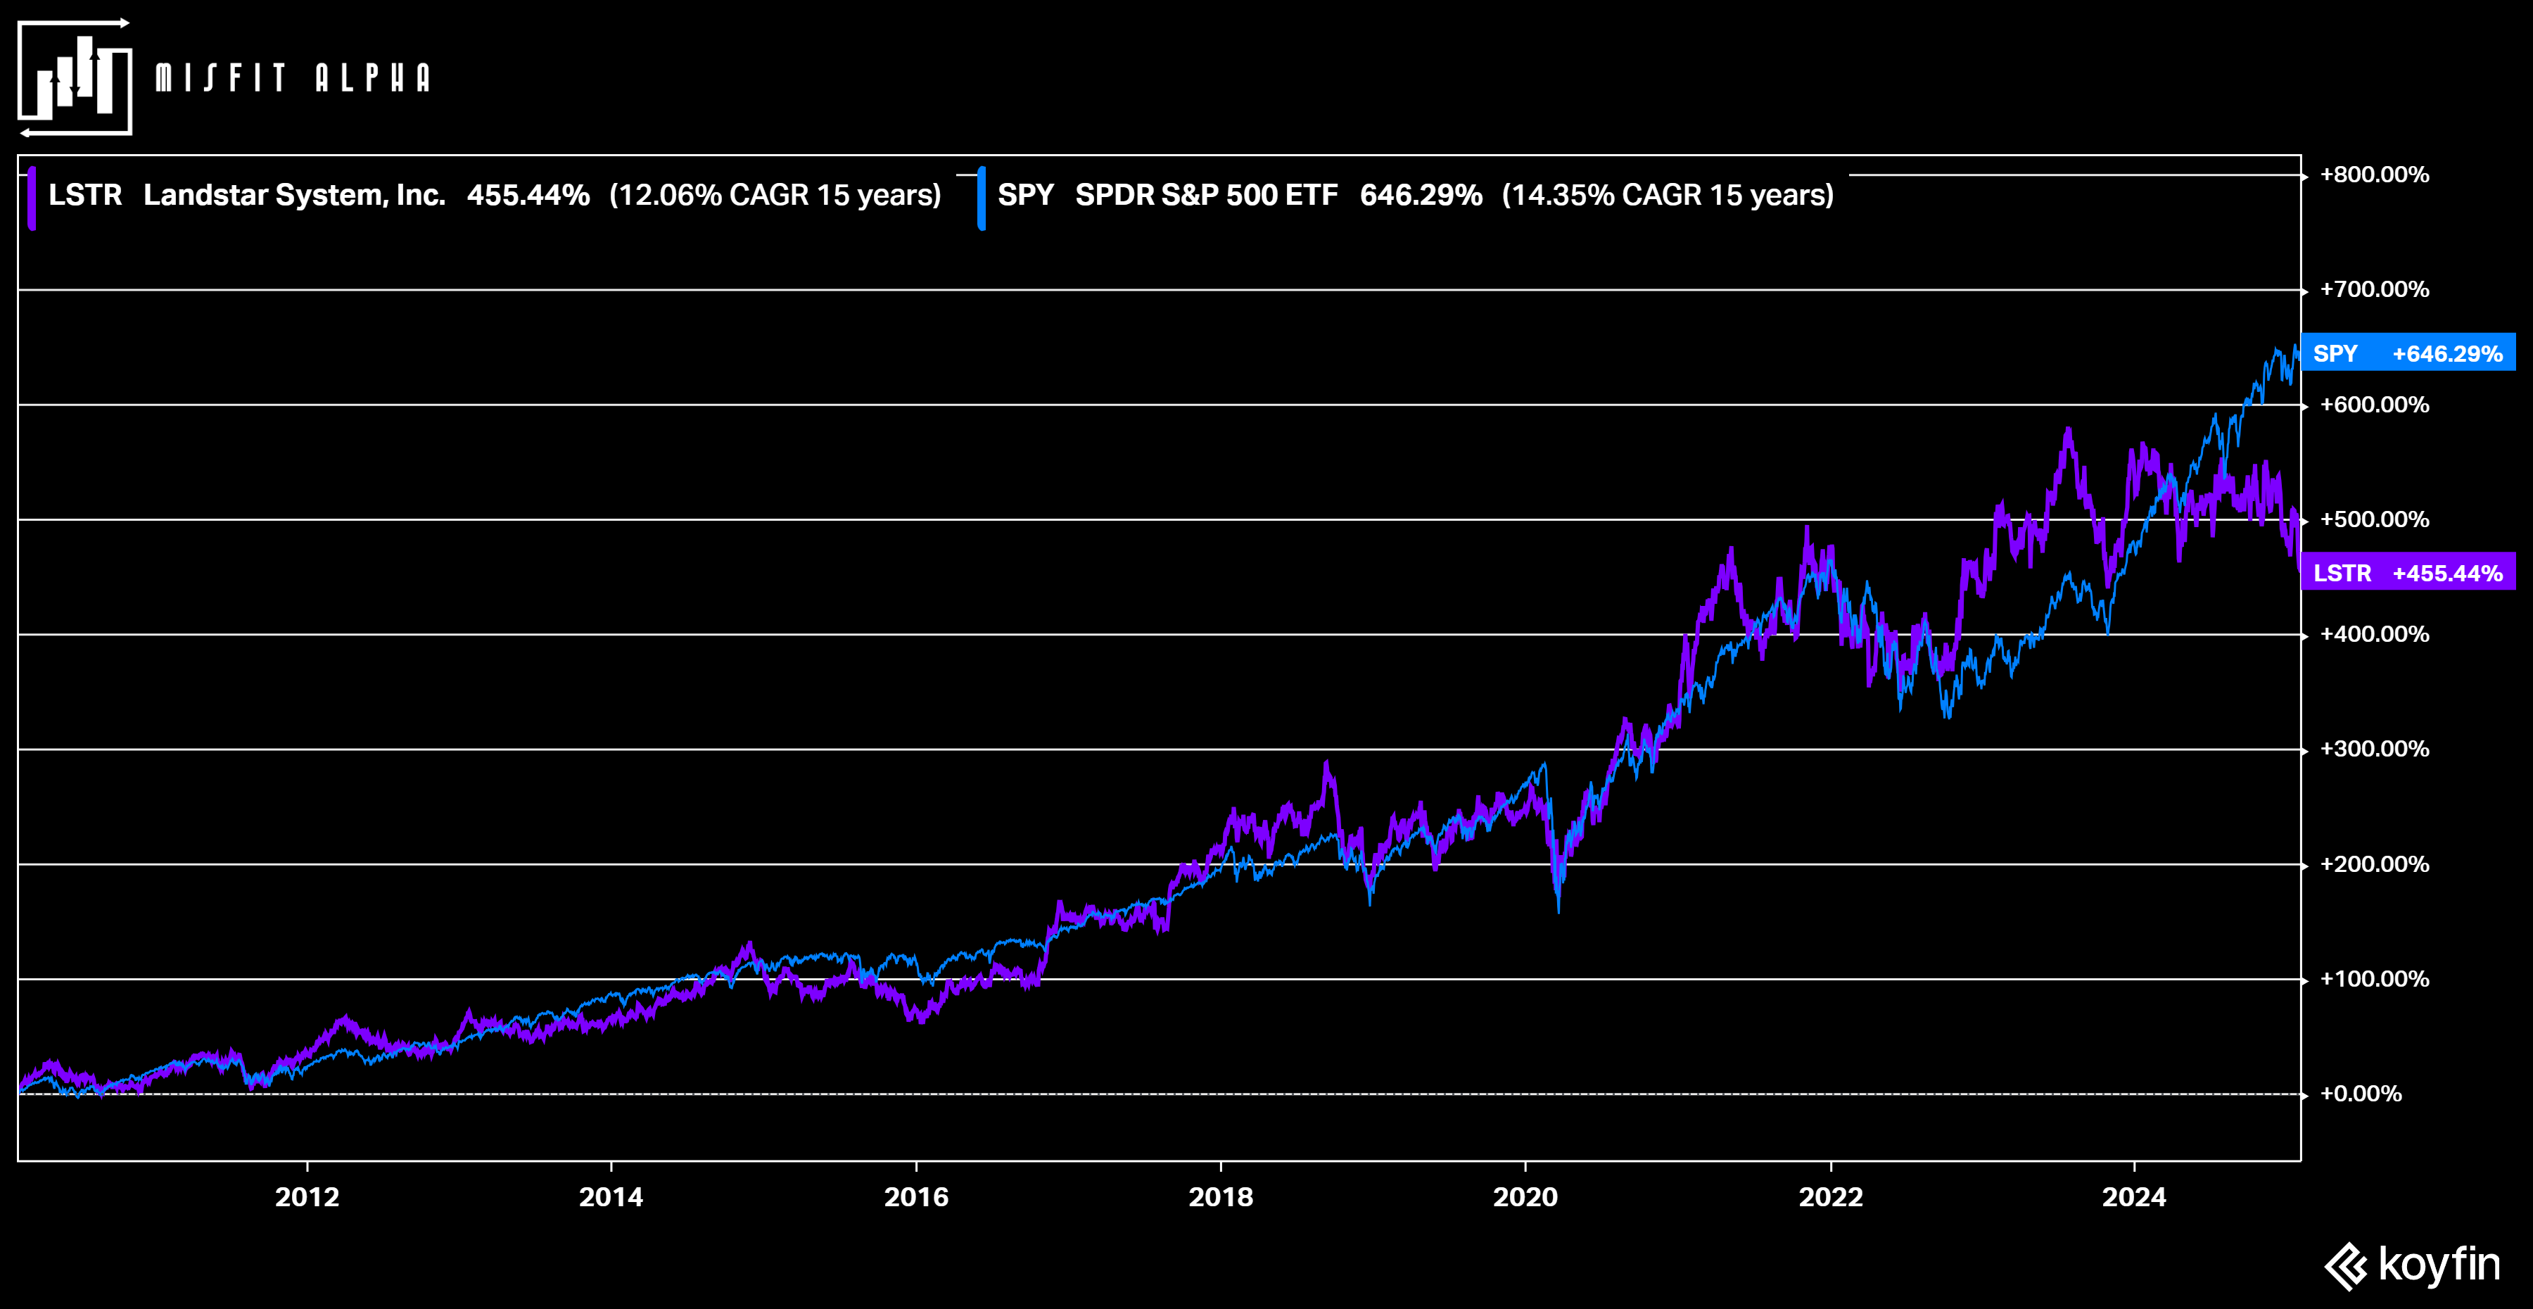
Task: Click the +500.00% y-axis label
Action: 2374,519
